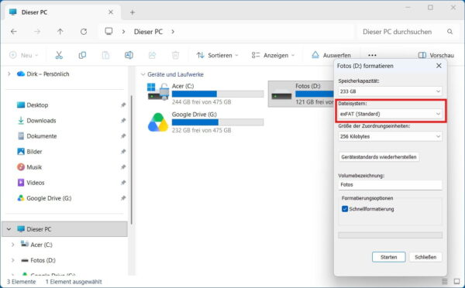Select Acer (C:) in navigation tree
This screenshot has height=288, width=465.
41,245
